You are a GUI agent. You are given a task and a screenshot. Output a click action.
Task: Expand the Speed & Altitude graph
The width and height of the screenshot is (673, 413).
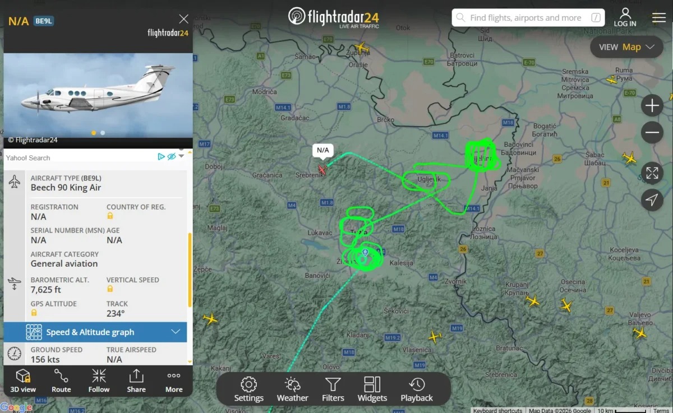tap(95, 332)
